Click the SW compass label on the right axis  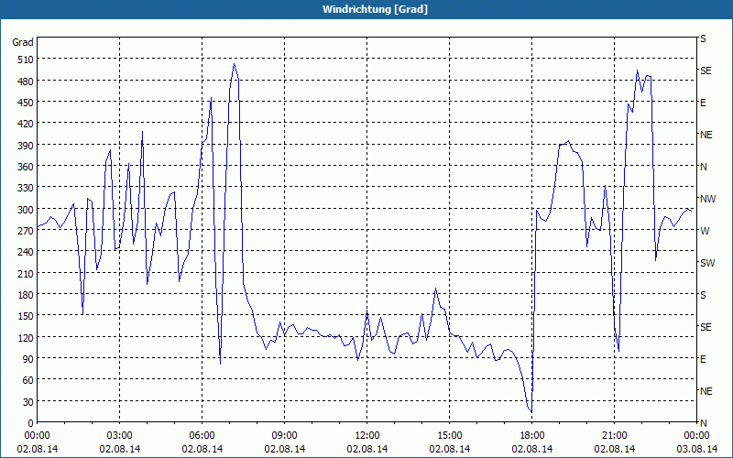(707, 263)
